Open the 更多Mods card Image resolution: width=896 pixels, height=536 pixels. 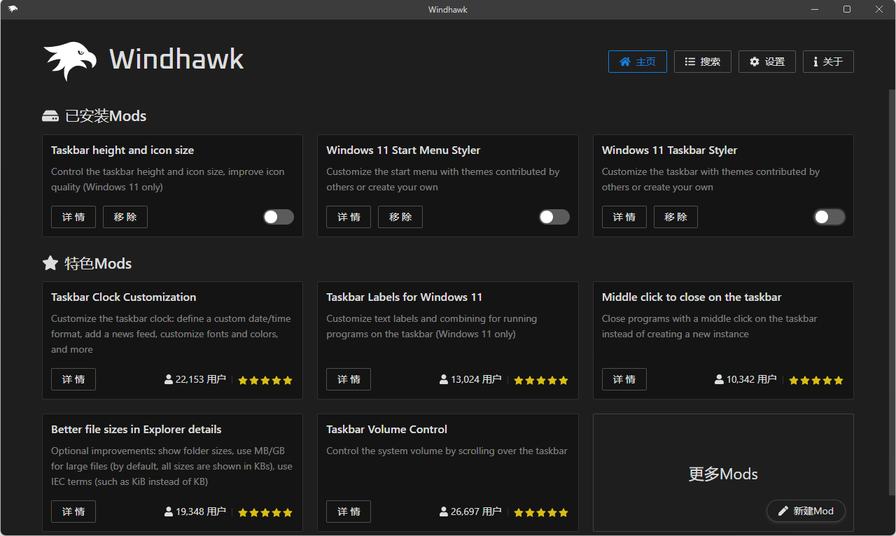pyautogui.click(x=723, y=473)
